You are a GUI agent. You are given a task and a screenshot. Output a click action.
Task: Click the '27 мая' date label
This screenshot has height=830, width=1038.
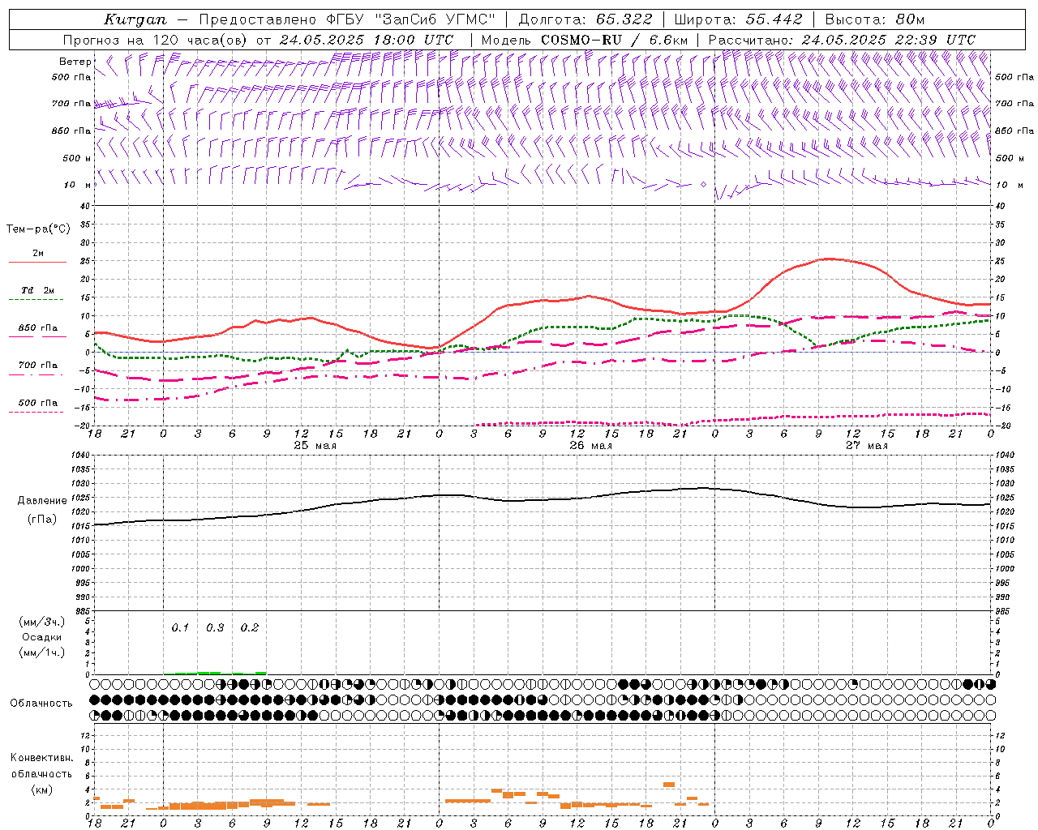click(x=866, y=446)
